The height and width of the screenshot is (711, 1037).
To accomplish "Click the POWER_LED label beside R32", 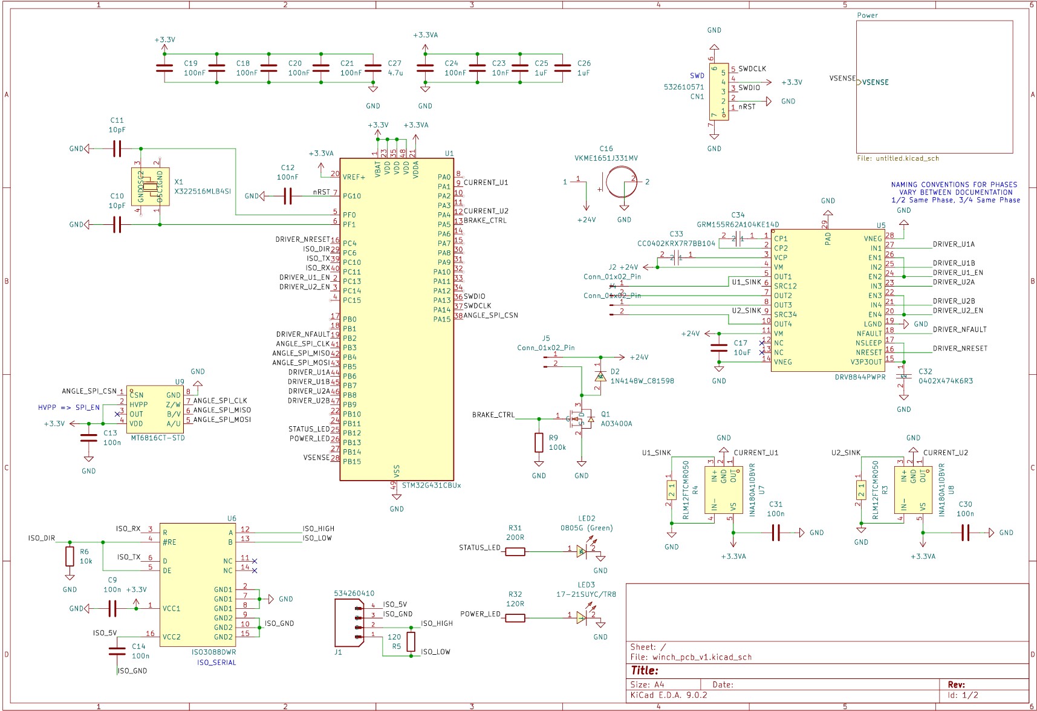I will [481, 614].
